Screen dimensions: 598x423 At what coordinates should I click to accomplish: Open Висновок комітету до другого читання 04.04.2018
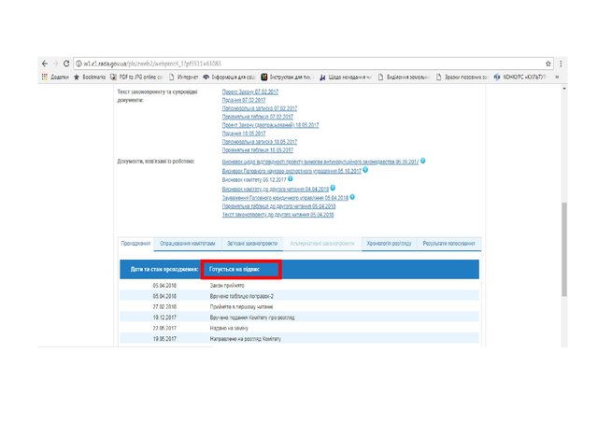tap(276, 189)
